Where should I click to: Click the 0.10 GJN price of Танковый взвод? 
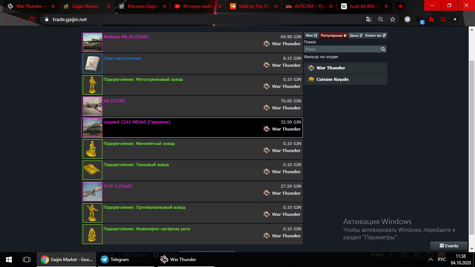(x=292, y=165)
